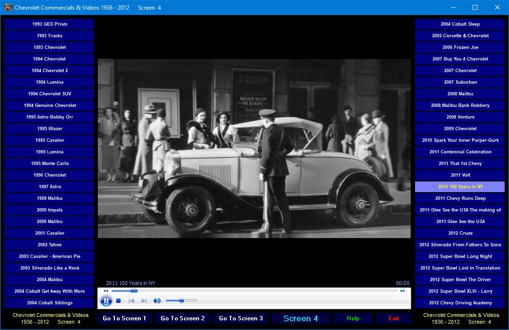
Task: Play 2004 Cobalt Sleep commercial
Action: click(460, 24)
